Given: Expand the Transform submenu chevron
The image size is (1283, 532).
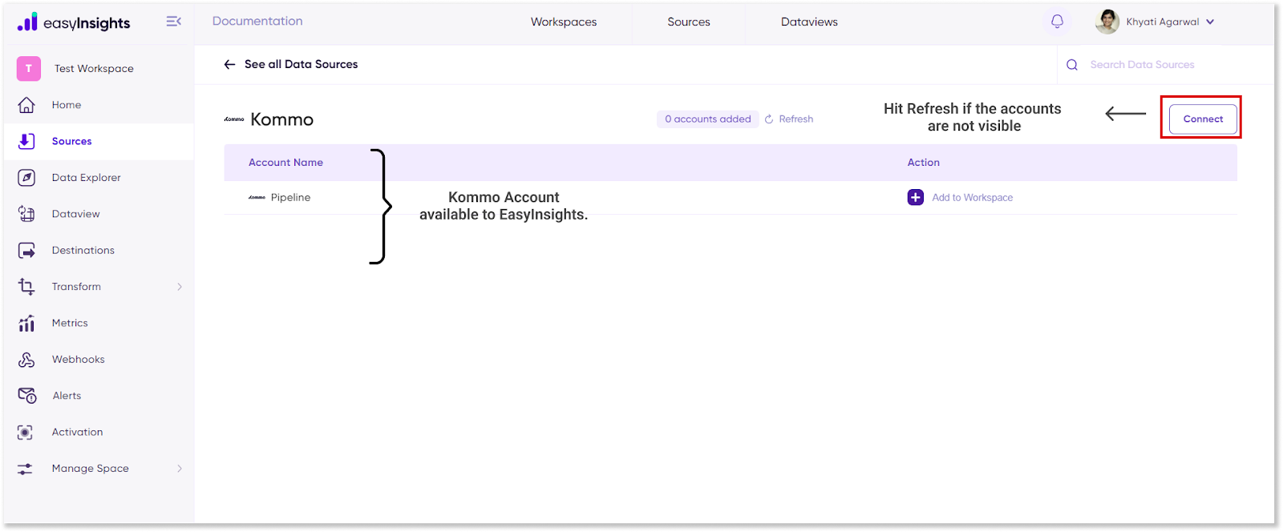Looking at the screenshot, I should coord(180,287).
